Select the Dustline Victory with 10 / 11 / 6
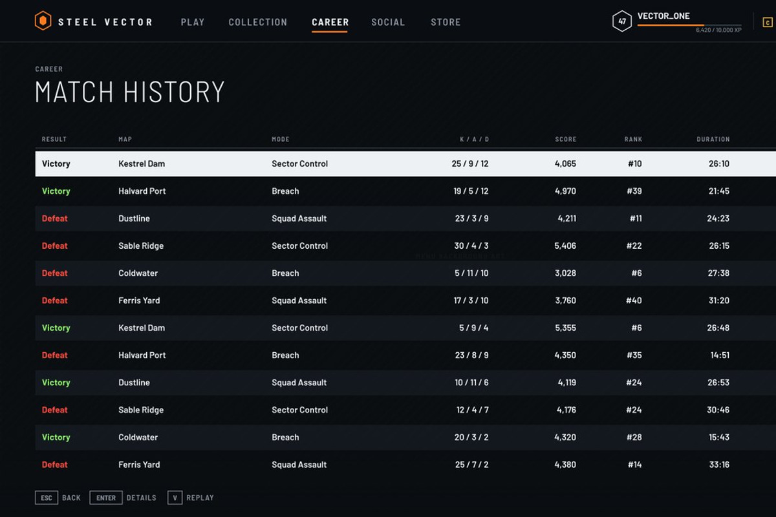Screen dimensions: 776x517 coord(405,383)
